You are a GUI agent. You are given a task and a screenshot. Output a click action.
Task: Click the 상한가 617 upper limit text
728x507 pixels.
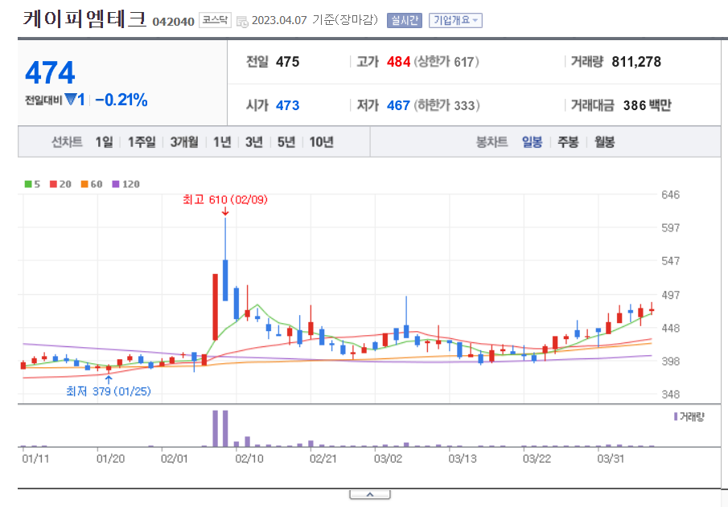tap(446, 62)
